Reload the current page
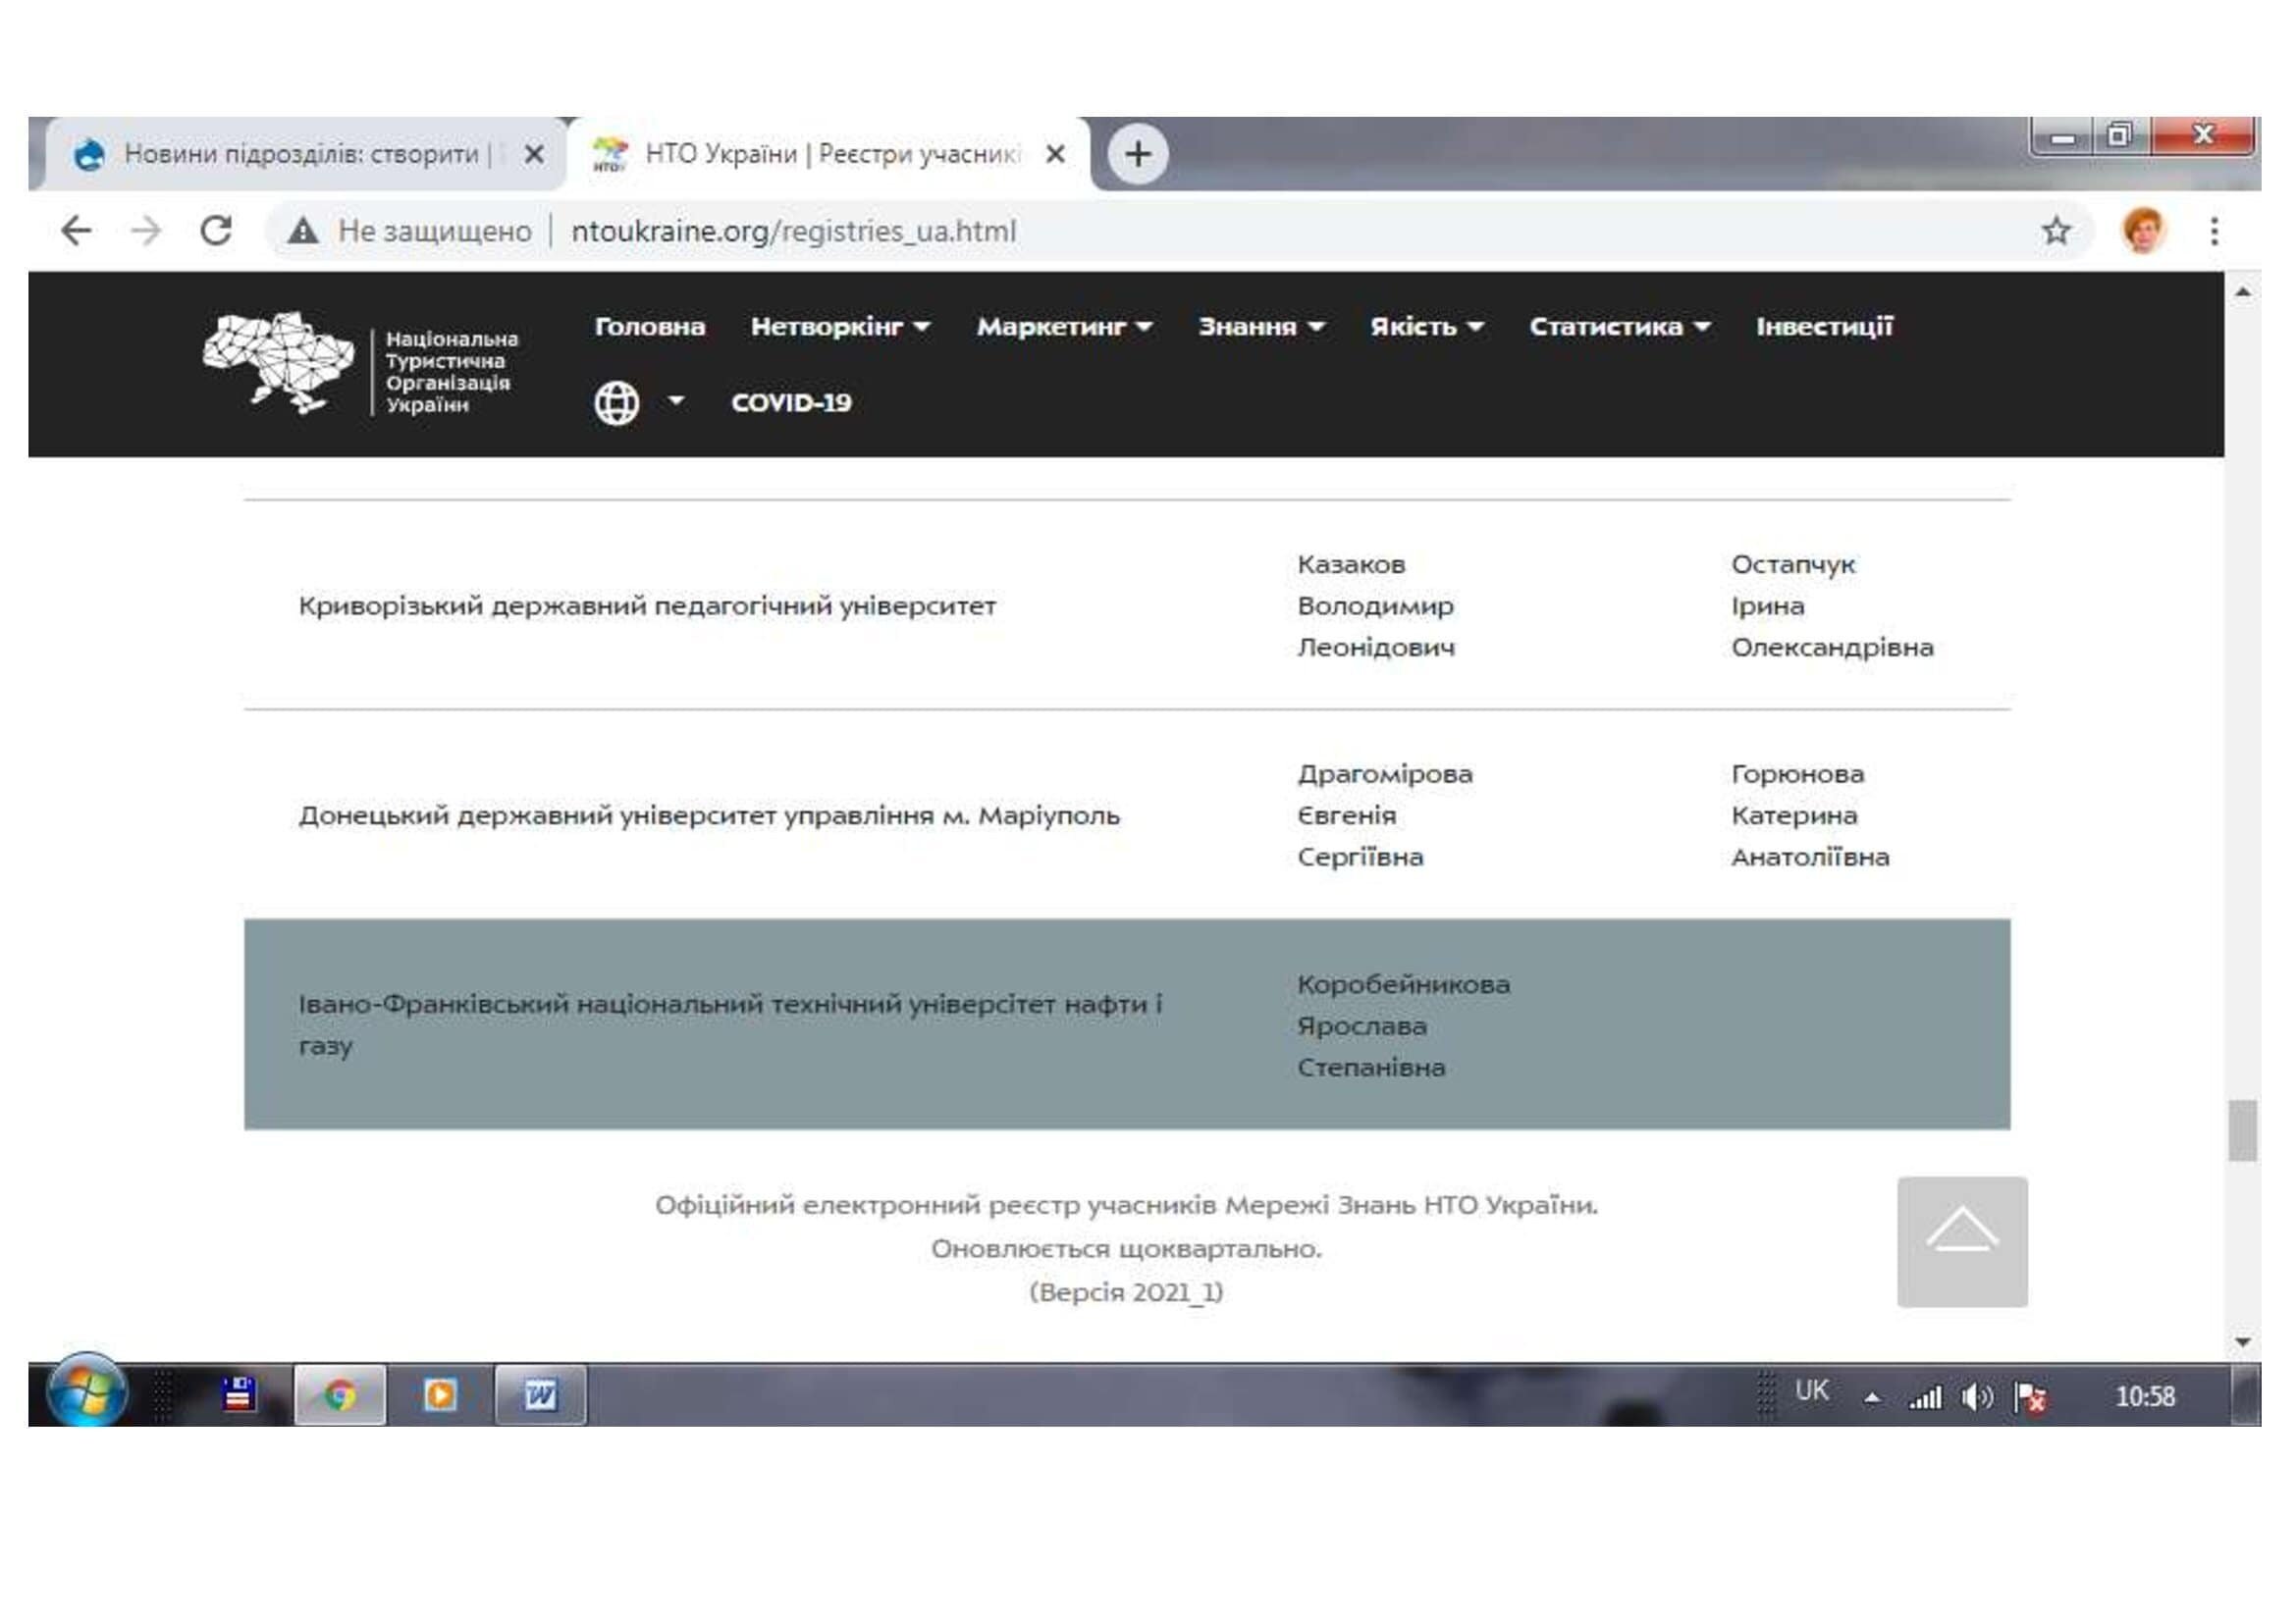The image size is (2296, 1622). point(216,231)
